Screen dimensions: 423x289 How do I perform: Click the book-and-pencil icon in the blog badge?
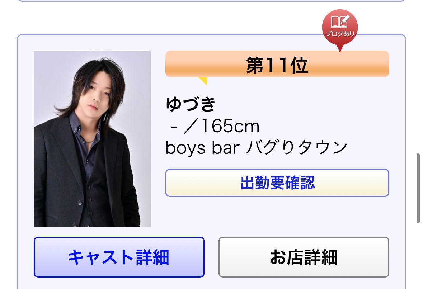tap(340, 22)
